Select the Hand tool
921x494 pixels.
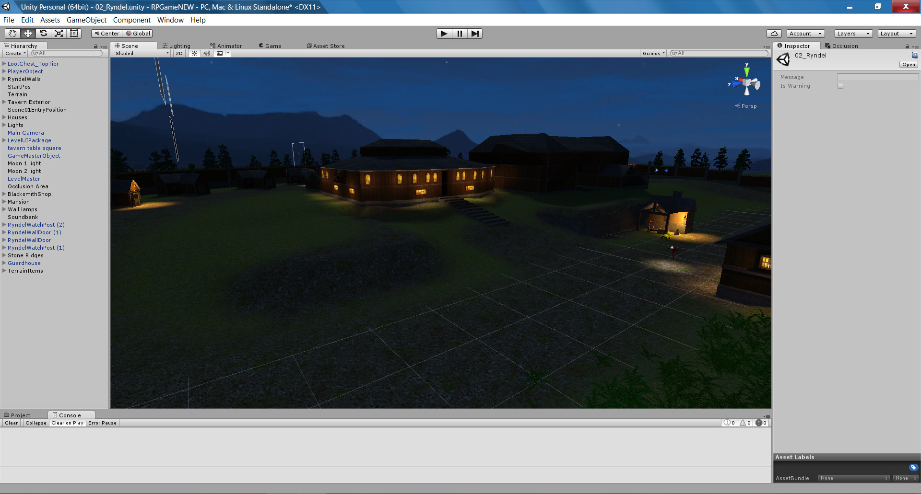12,34
